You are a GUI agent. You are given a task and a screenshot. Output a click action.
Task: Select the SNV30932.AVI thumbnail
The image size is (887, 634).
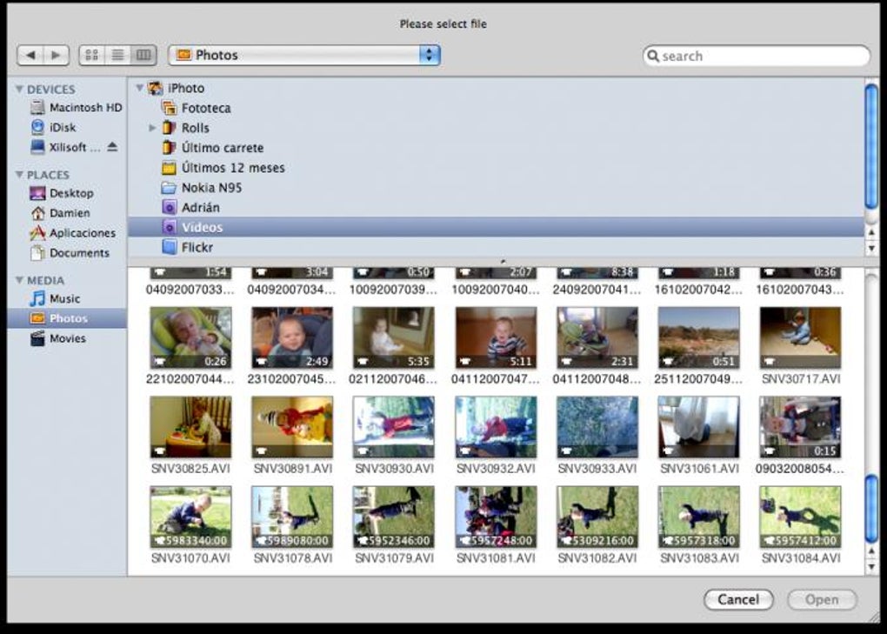click(496, 427)
